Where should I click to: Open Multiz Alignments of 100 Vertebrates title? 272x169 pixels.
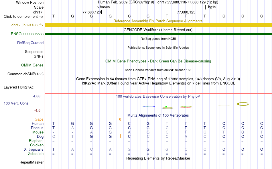(x=158, y=115)
